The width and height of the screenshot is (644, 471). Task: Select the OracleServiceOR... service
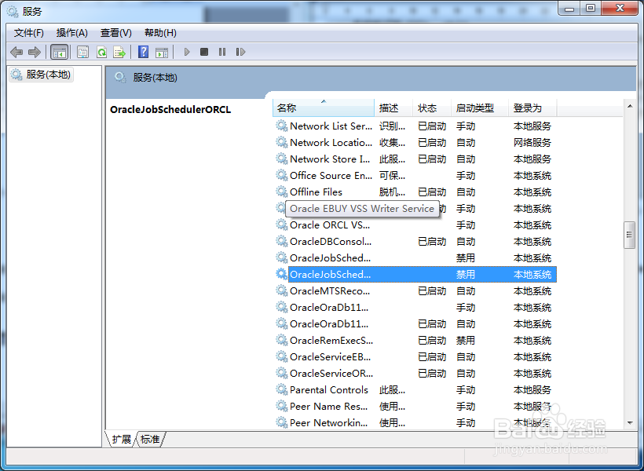415,374
